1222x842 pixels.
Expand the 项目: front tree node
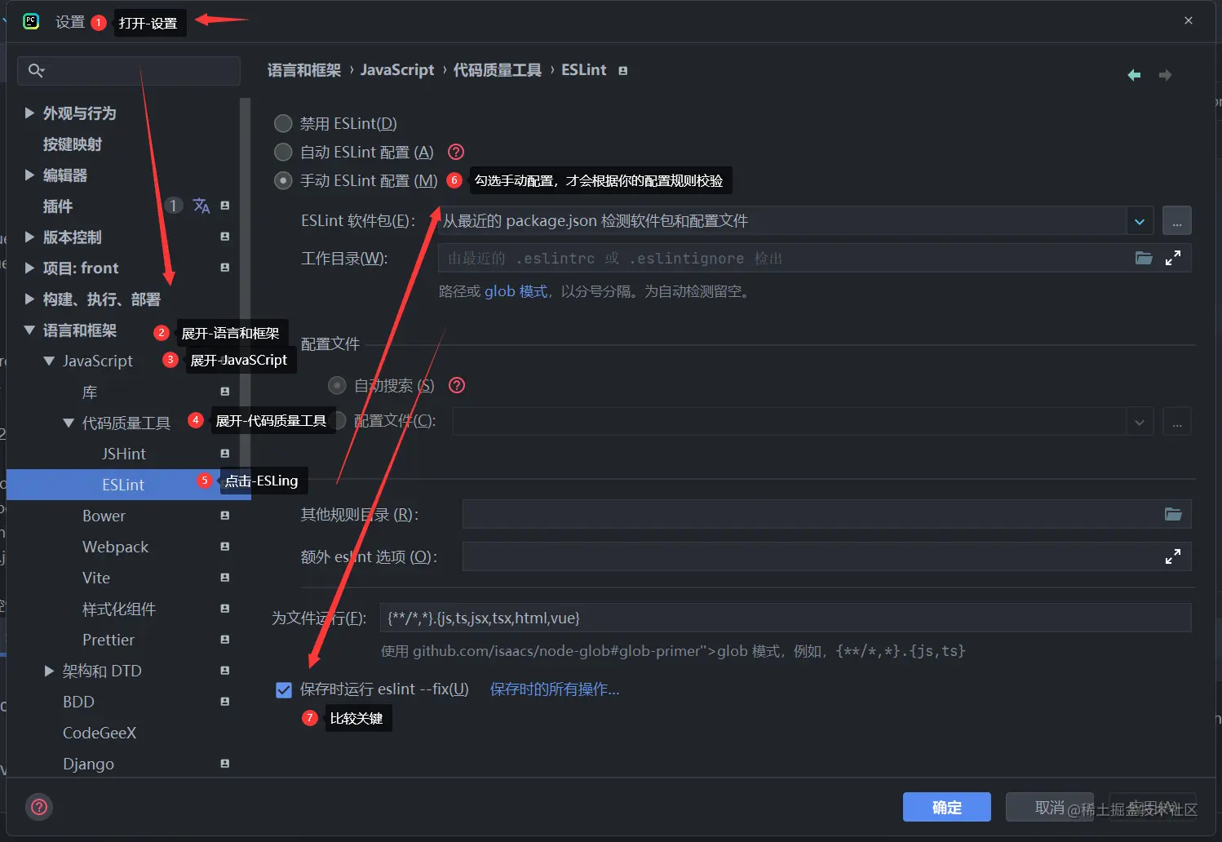(x=29, y=268)
